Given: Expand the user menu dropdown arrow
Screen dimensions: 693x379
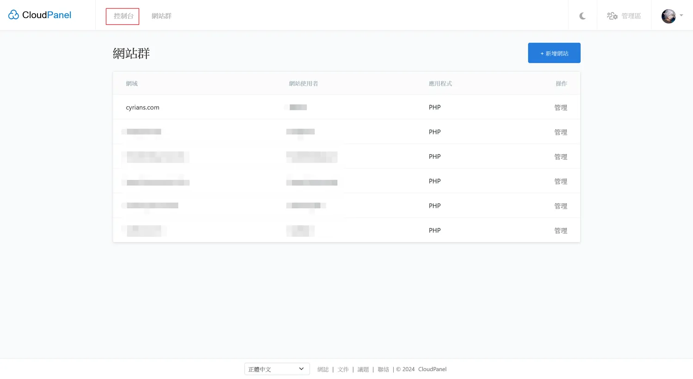Looking at the screenshot, I should pyautogui.click(x=681, y=16).
